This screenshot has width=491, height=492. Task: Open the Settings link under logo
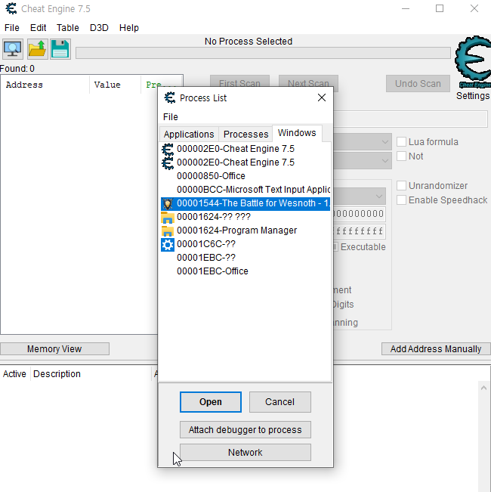point(473,96)
